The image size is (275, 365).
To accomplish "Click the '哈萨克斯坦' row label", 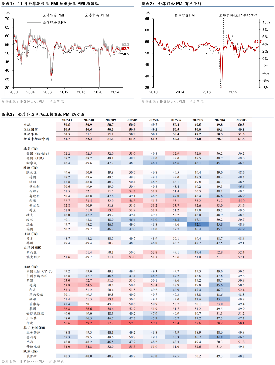I will coord(35,314).
